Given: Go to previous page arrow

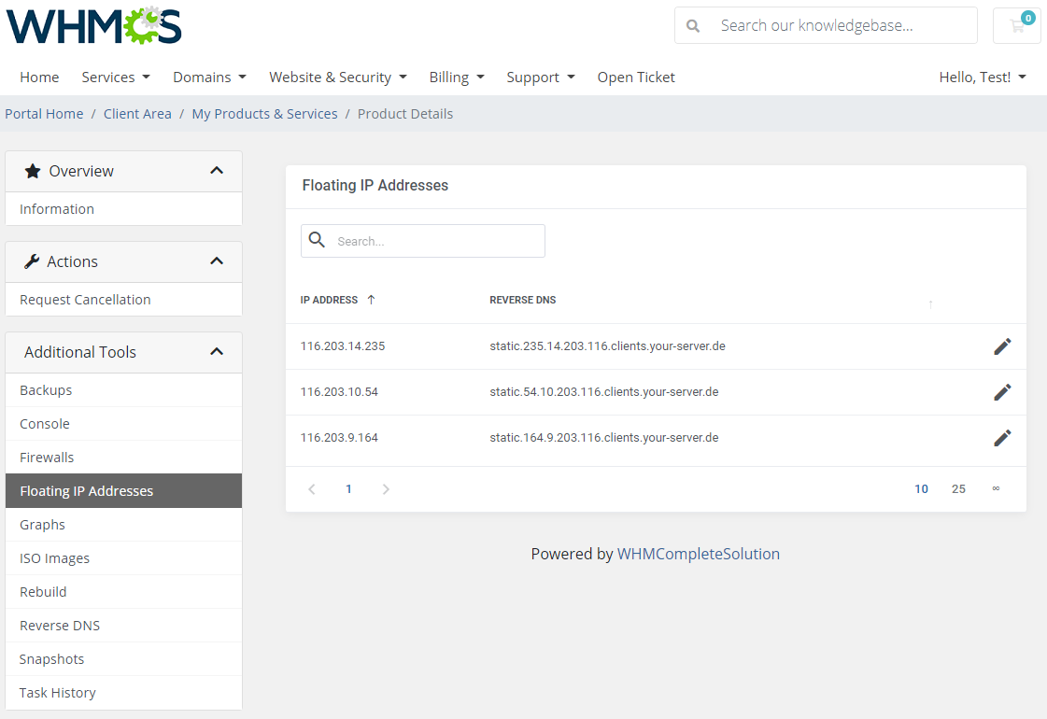Looking at the screenshot, I should click(x=312, y=489).
